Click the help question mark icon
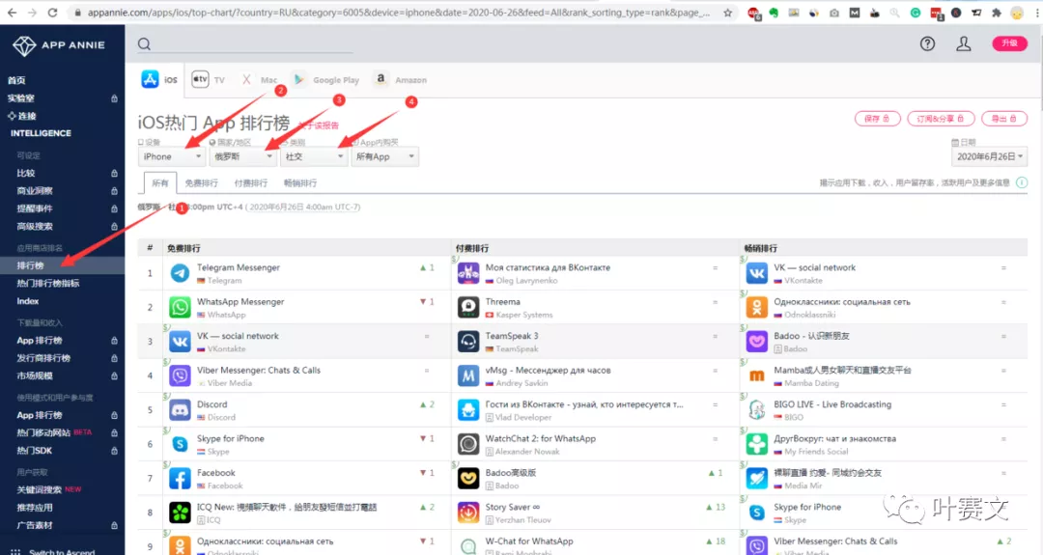 click(x=927, y=44)
